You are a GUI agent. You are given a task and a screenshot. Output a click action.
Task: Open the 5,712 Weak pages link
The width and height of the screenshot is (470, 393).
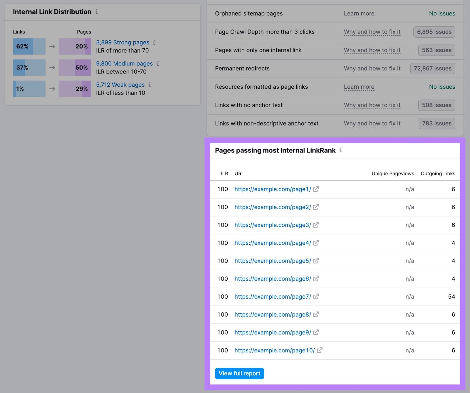(120, 85)
